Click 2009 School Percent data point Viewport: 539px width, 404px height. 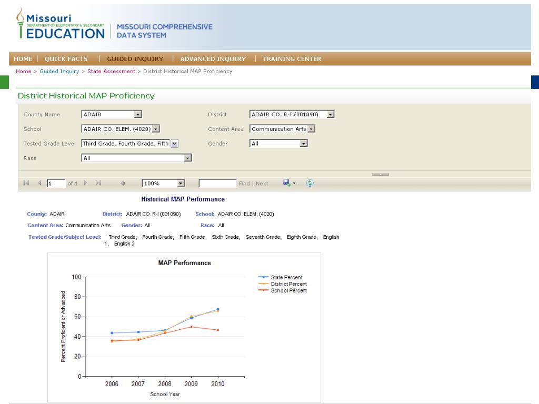click(x=192, y=327)
